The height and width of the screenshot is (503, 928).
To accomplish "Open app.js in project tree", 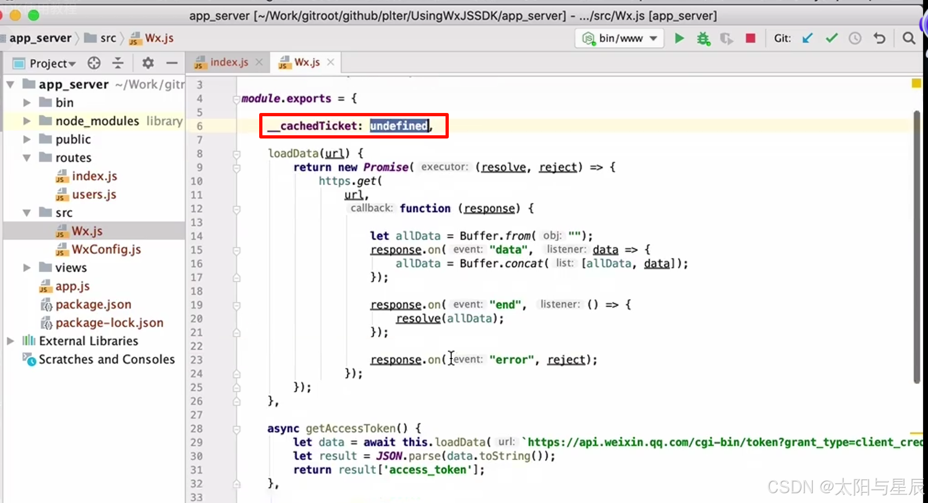I will (x=72, y=286).
